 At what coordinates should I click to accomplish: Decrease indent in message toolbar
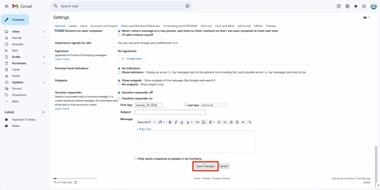click(231, 122)
